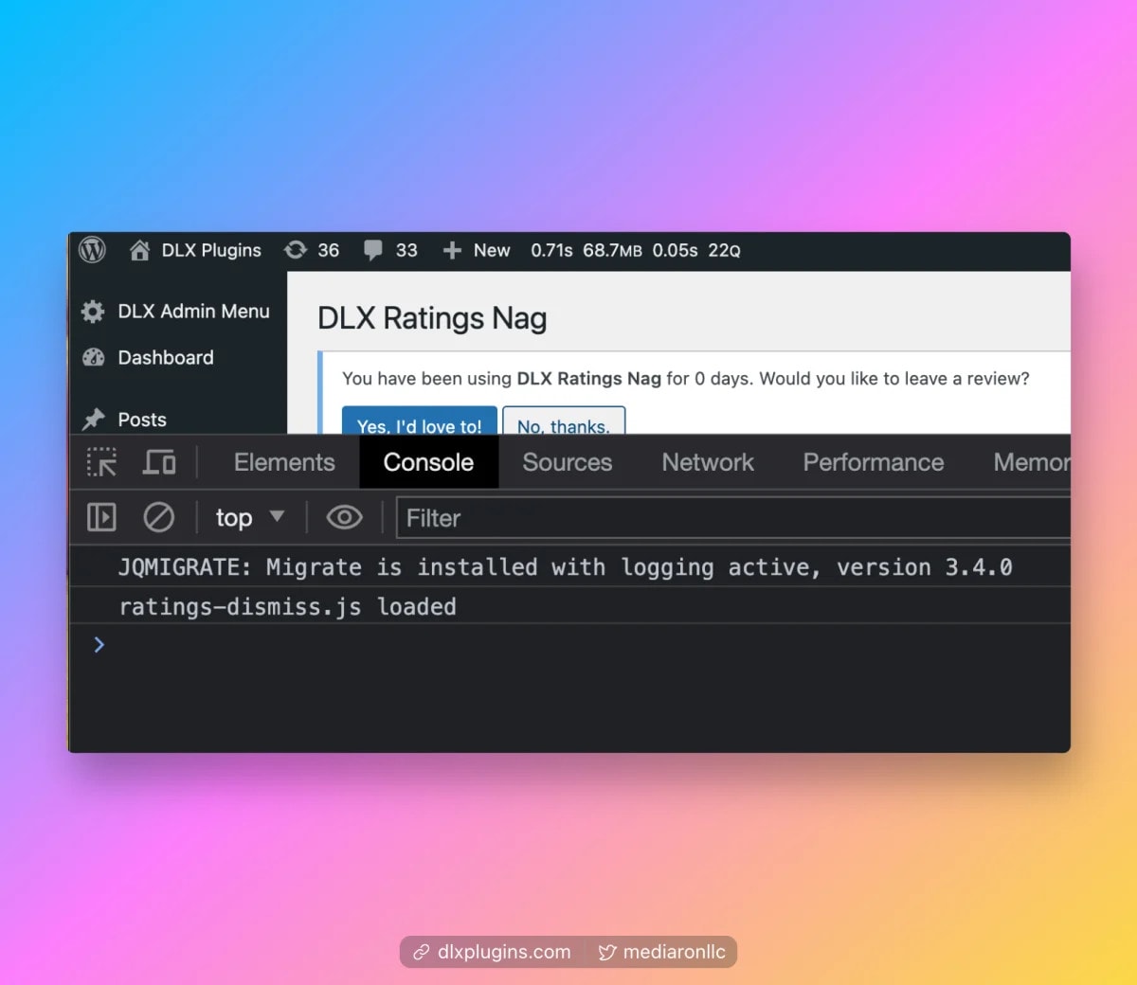Screen dimensions: 1137x985
Task: Open the Network tab
Action: coord(708,462)
